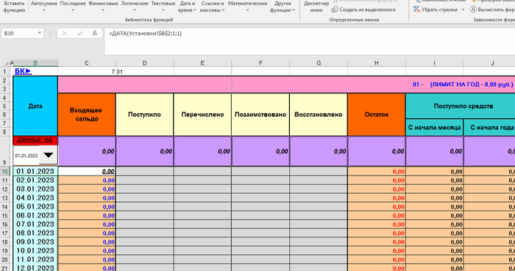The width and height of the screenshot is (515, 271).
Task: Follow the БК► hyperlink
Action: [23, 71]
